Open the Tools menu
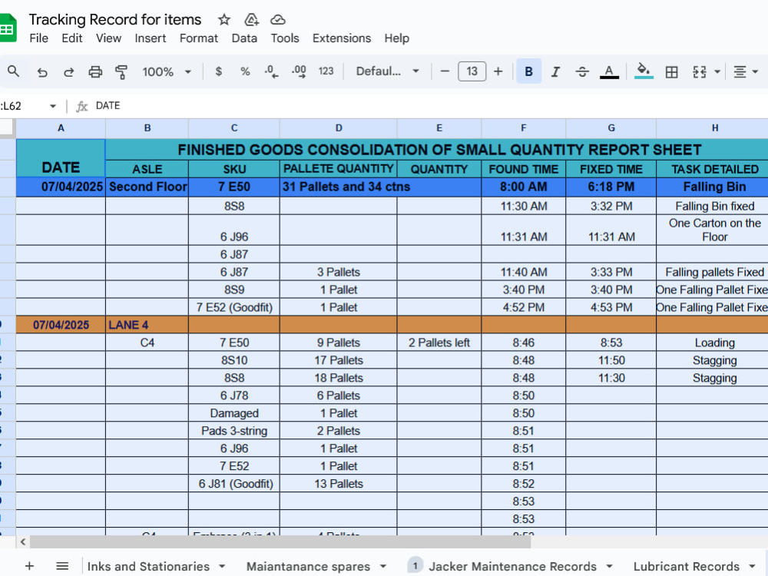768x576 pixels. pyautogui.click(x=285, y=38)
